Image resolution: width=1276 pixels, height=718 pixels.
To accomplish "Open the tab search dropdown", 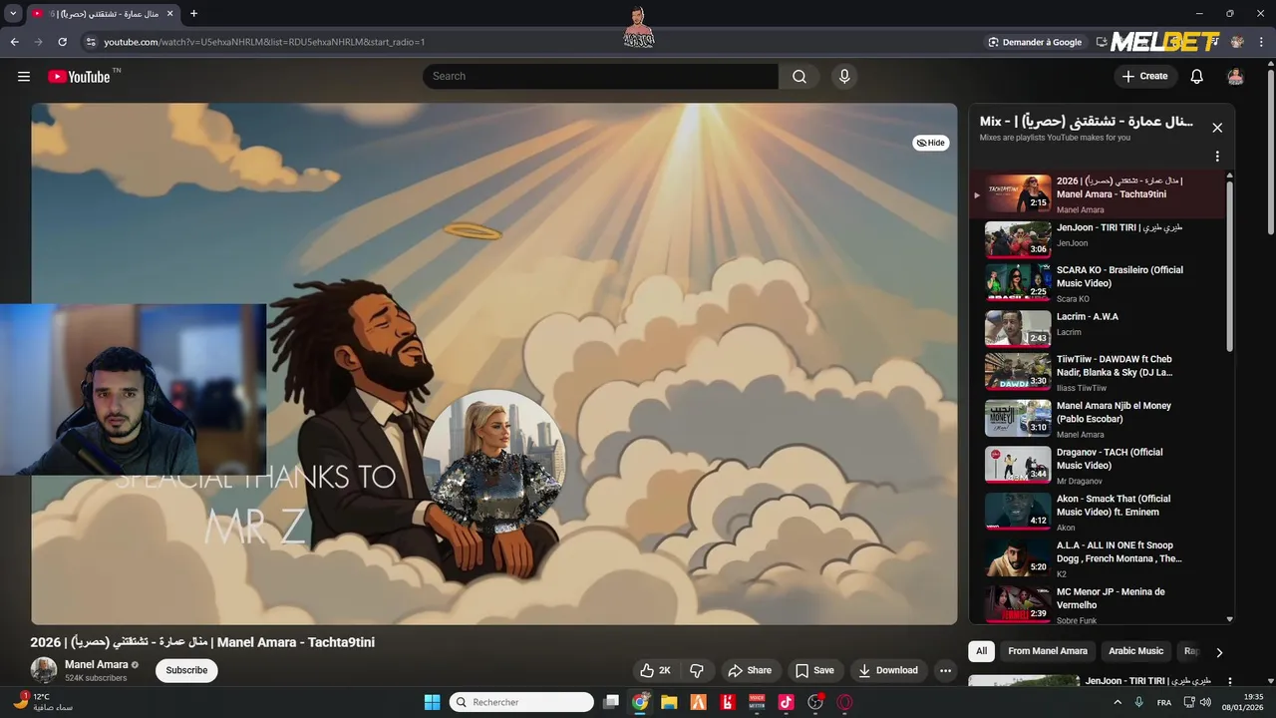I will 13,14.
